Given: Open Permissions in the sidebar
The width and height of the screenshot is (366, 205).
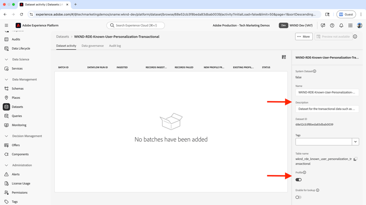Looking at the screenshot, I should [20, 192].
